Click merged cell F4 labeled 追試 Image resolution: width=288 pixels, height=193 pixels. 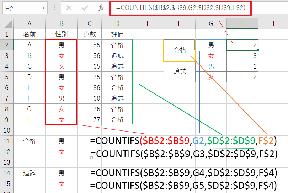(180, 71)
